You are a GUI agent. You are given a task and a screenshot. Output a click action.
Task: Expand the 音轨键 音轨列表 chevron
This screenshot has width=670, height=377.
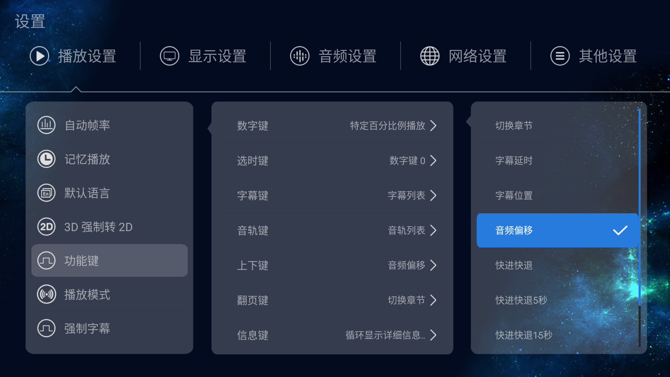click(x=433, y=230)
